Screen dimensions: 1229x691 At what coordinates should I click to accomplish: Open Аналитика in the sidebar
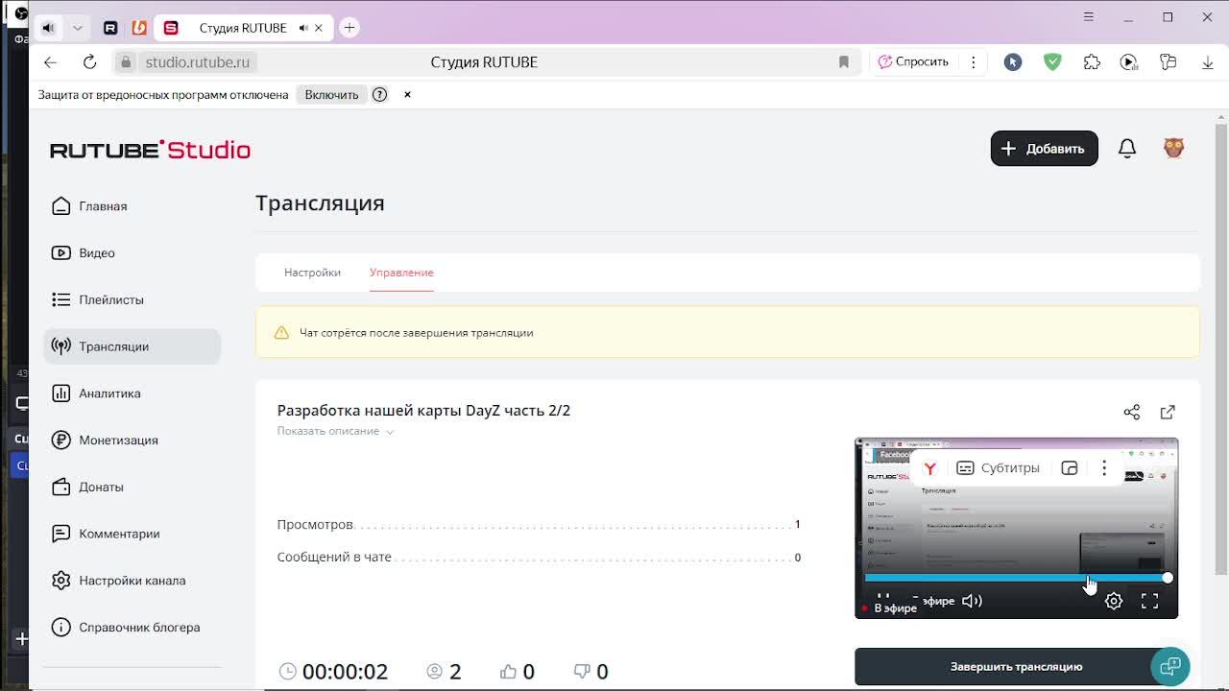click(96, 393)
